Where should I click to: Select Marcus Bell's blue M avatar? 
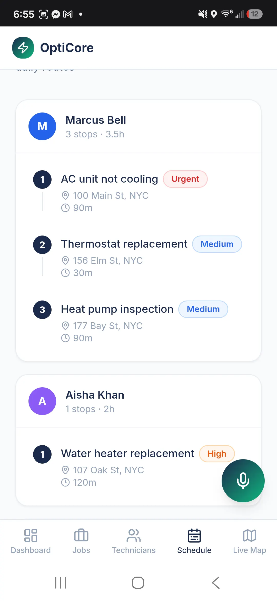42,126
